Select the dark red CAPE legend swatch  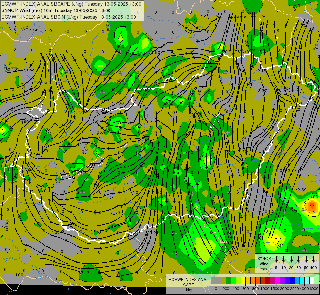(268, 280)
